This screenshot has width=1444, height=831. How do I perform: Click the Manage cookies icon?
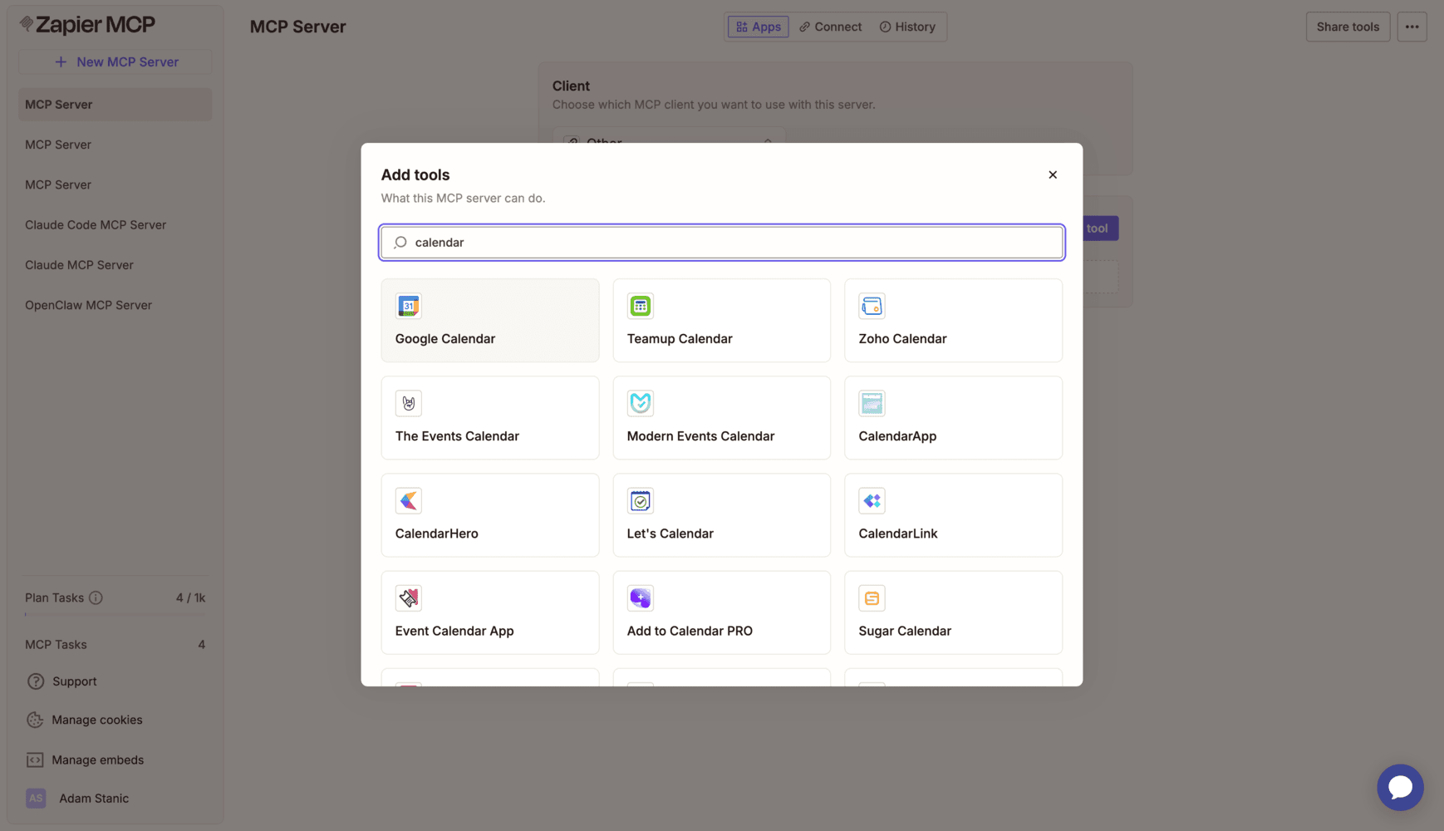[x=35, y=720]
